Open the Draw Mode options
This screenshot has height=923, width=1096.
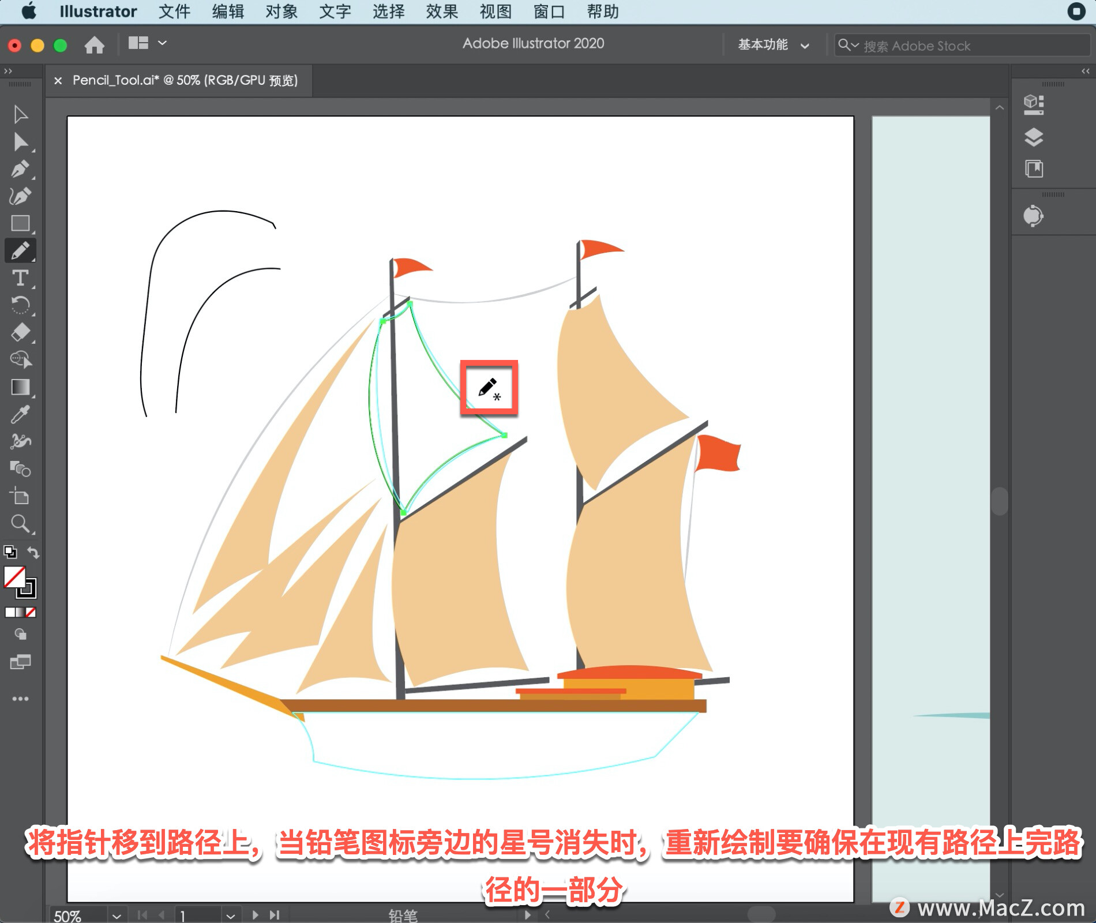point(20,634)
